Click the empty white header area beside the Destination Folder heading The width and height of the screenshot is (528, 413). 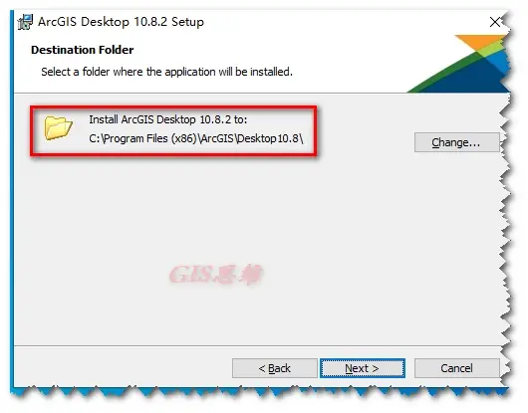tap(269, 50)
